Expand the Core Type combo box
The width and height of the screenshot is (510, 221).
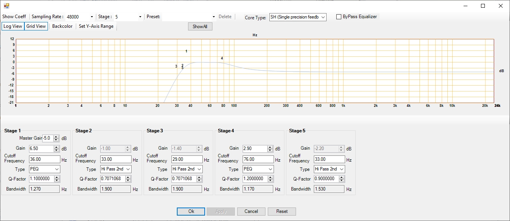(323, 17)
